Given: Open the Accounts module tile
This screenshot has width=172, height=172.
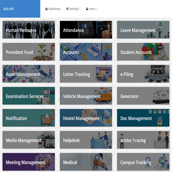Looking at the screenshot, I should 86,52.
